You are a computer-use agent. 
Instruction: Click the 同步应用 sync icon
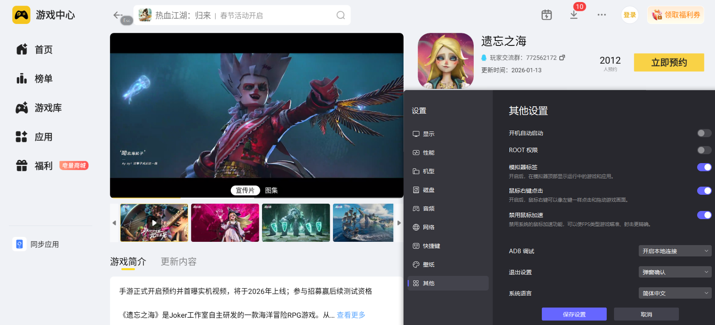[19, 244]
